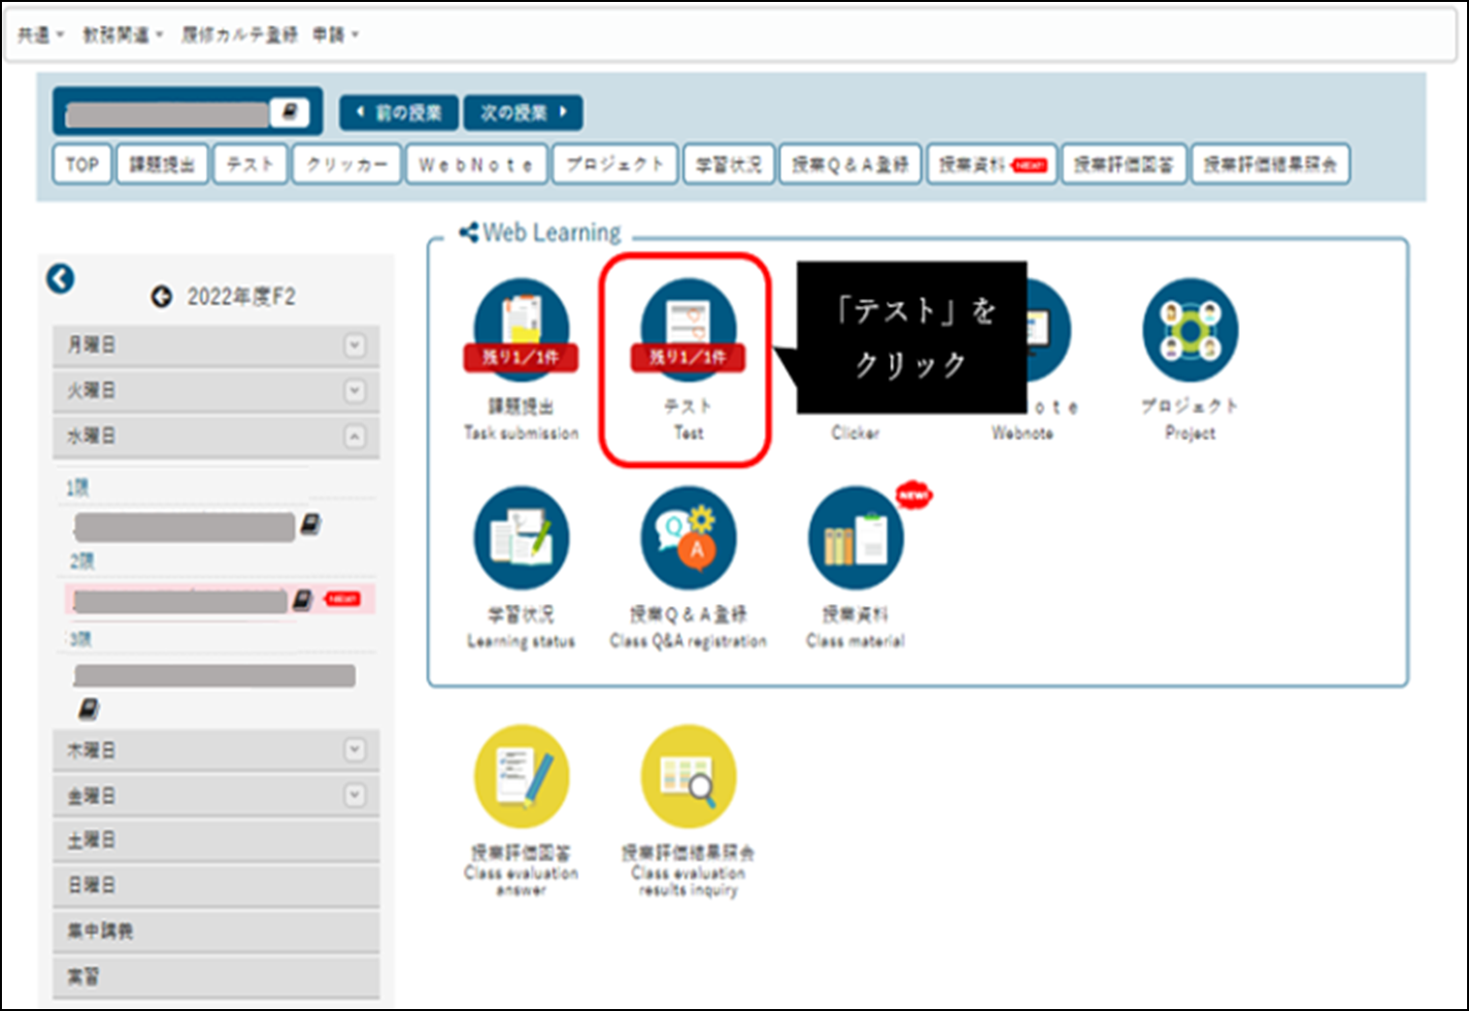The image size is (1469, 1011).
Task: Click the book icon beside 2nd period class
Action: 303,599
